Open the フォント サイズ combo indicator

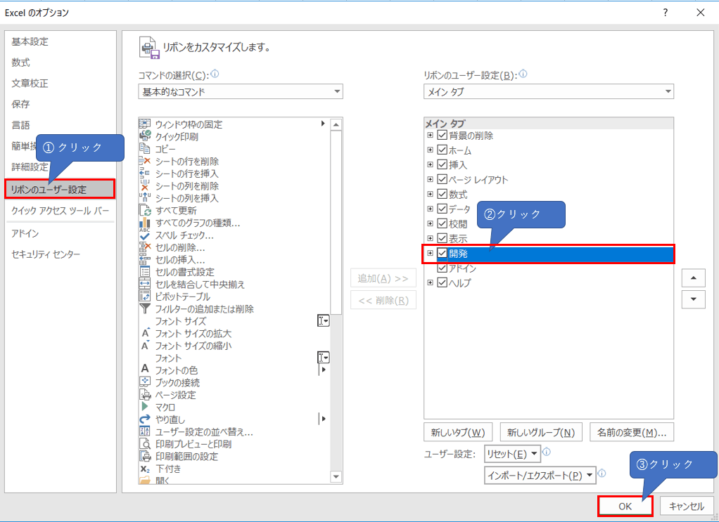(324, 320)
